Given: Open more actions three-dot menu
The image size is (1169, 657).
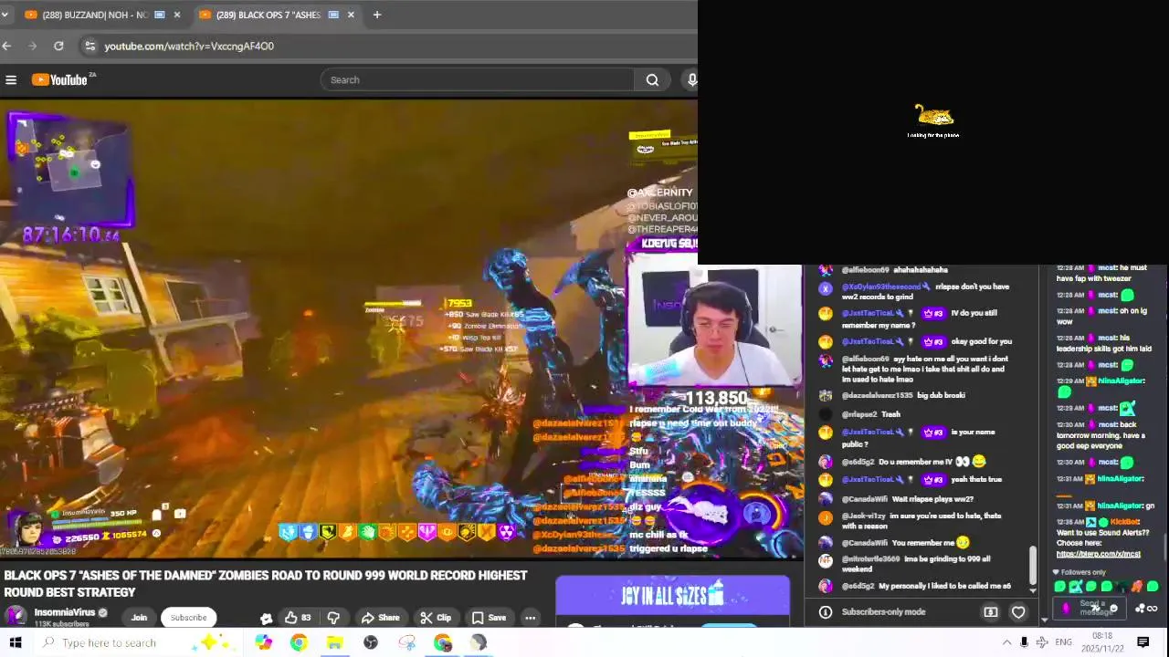Looking at the screenshot, I should (x=530, y=618).
